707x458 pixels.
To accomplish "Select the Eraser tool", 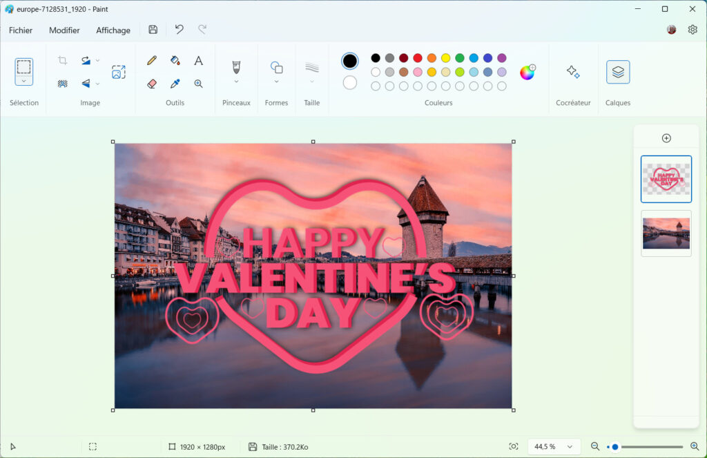I will [x=152, y=84].
